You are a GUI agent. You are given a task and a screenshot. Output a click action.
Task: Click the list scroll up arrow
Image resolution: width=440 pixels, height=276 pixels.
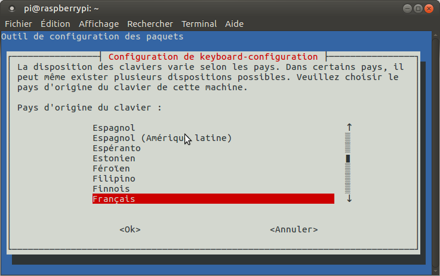click(349, 127)
